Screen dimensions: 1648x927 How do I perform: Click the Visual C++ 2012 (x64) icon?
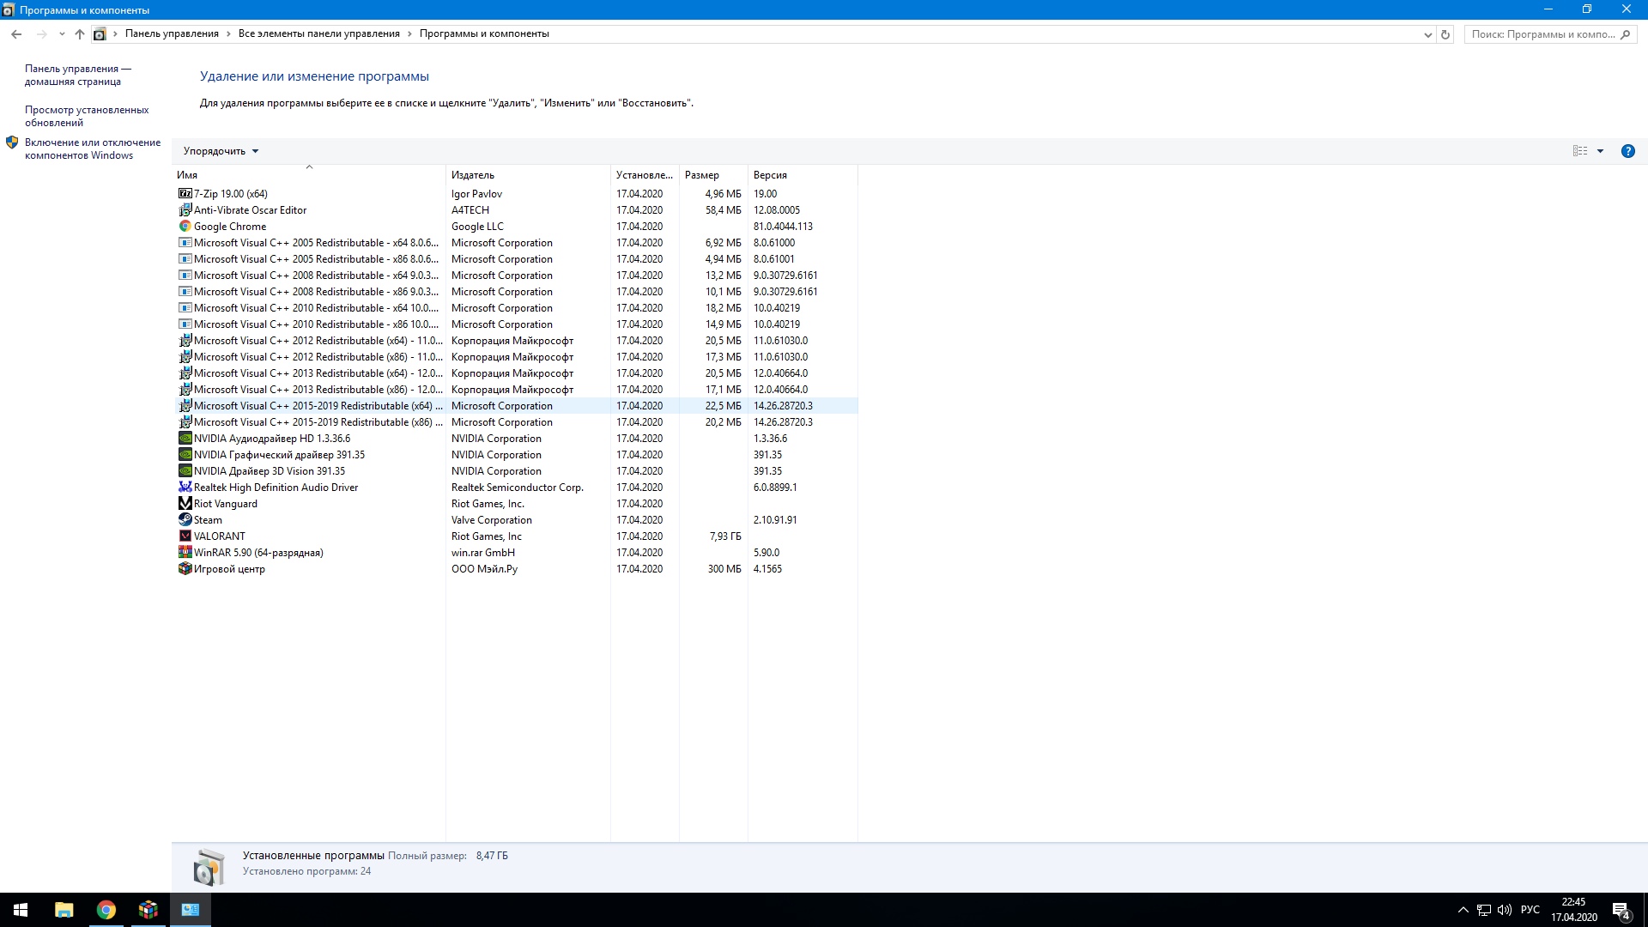click(185, 341)
